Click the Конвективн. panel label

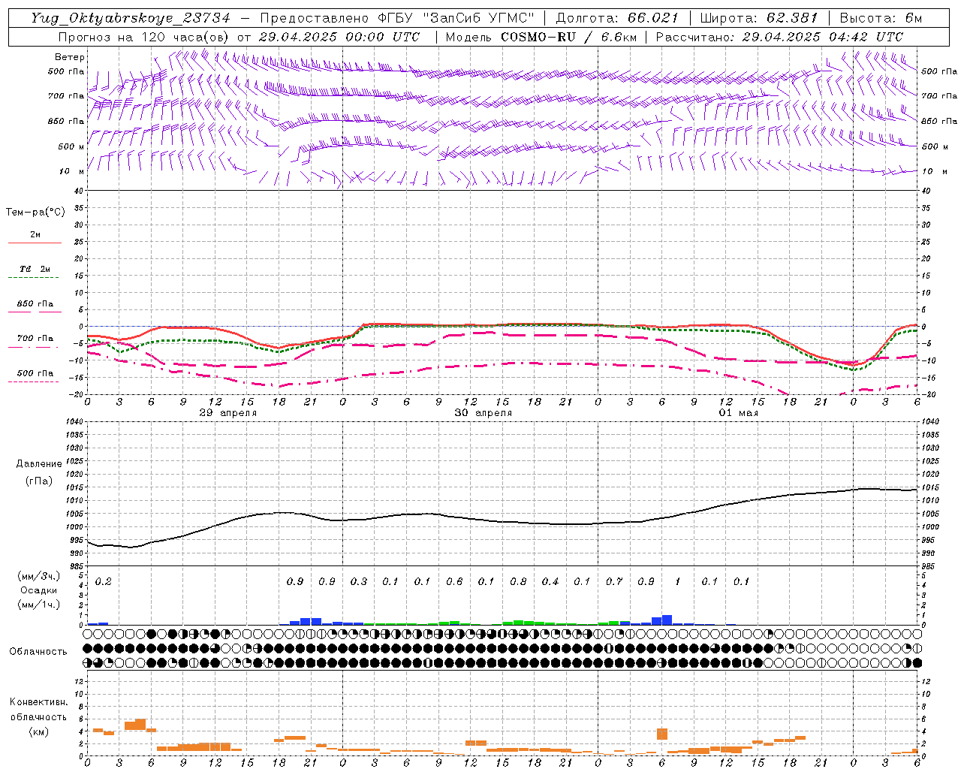(x=38, y=702)
